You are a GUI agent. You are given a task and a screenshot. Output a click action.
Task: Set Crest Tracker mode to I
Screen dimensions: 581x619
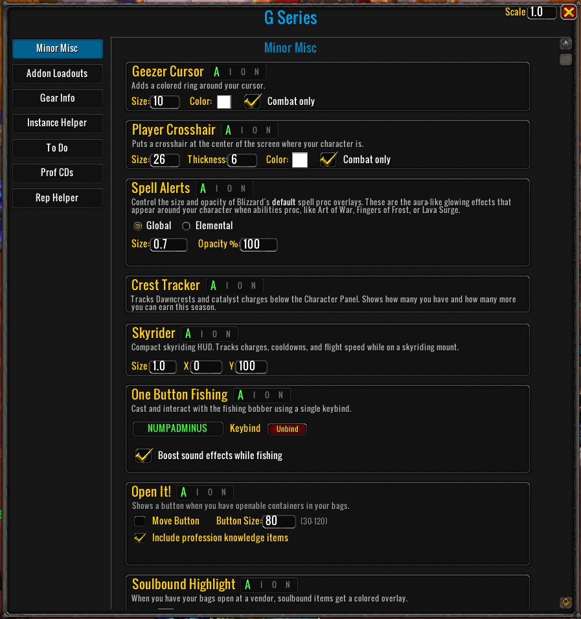coord(227,286)
